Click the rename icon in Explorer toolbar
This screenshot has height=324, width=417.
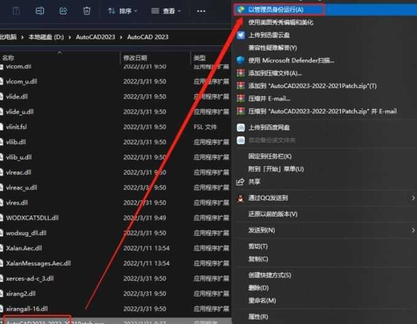click(40, 11)
